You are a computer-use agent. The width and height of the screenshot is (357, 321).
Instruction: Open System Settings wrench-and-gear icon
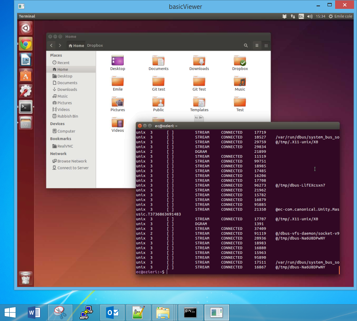pos(26,91)
